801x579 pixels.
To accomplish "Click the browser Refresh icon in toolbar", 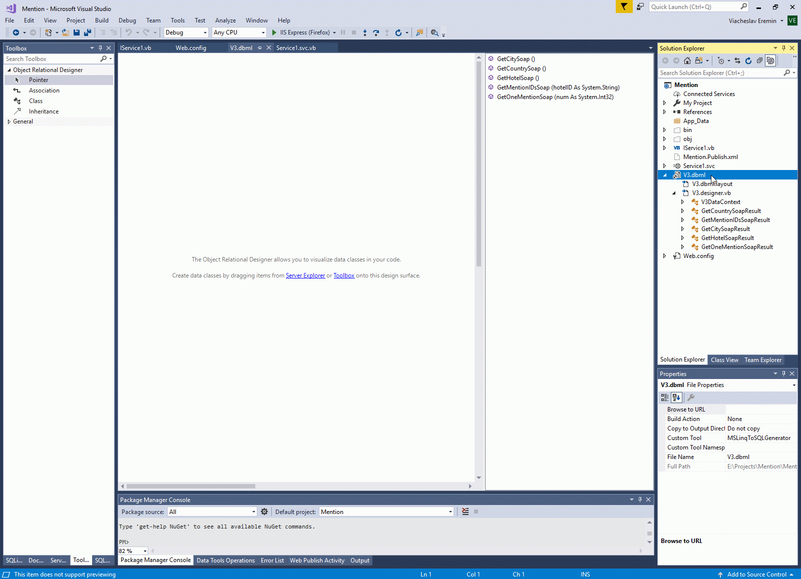I will tap(398, 32).
